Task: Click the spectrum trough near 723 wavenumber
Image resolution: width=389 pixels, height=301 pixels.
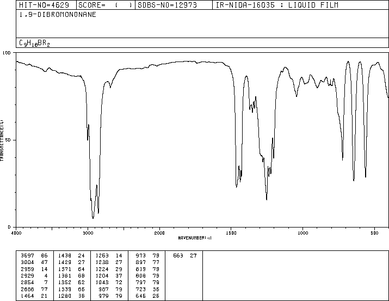Action: coord(343,159)
